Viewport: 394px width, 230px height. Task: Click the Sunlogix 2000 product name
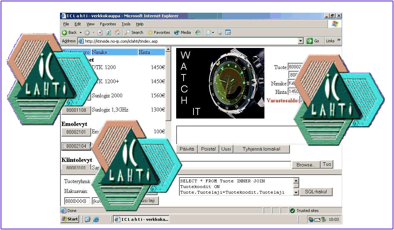[107, 96]
